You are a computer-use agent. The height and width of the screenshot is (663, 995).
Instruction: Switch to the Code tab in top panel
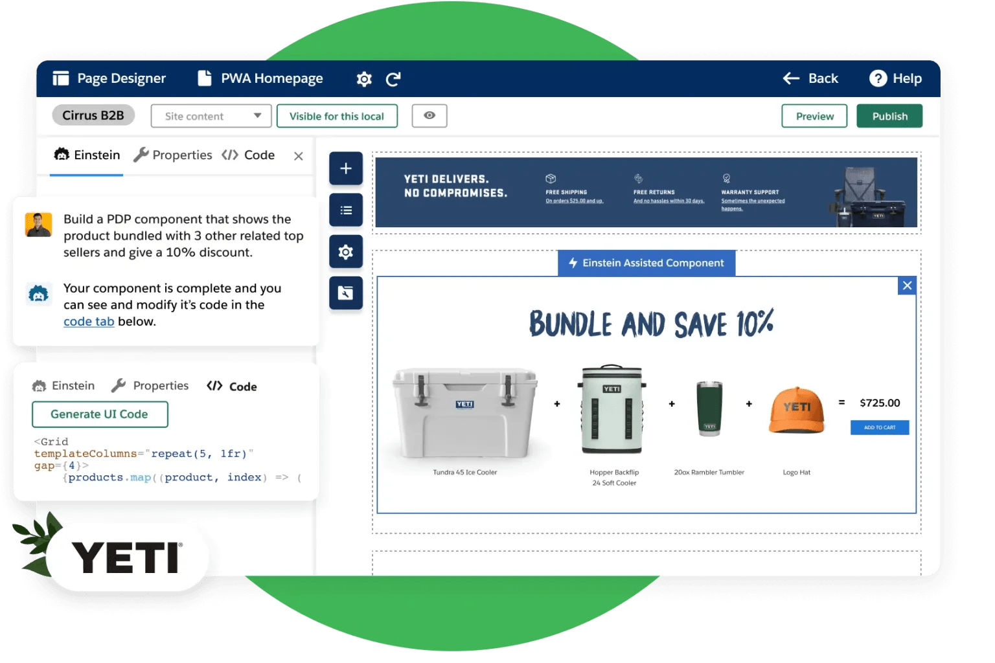tap(248, 155)
